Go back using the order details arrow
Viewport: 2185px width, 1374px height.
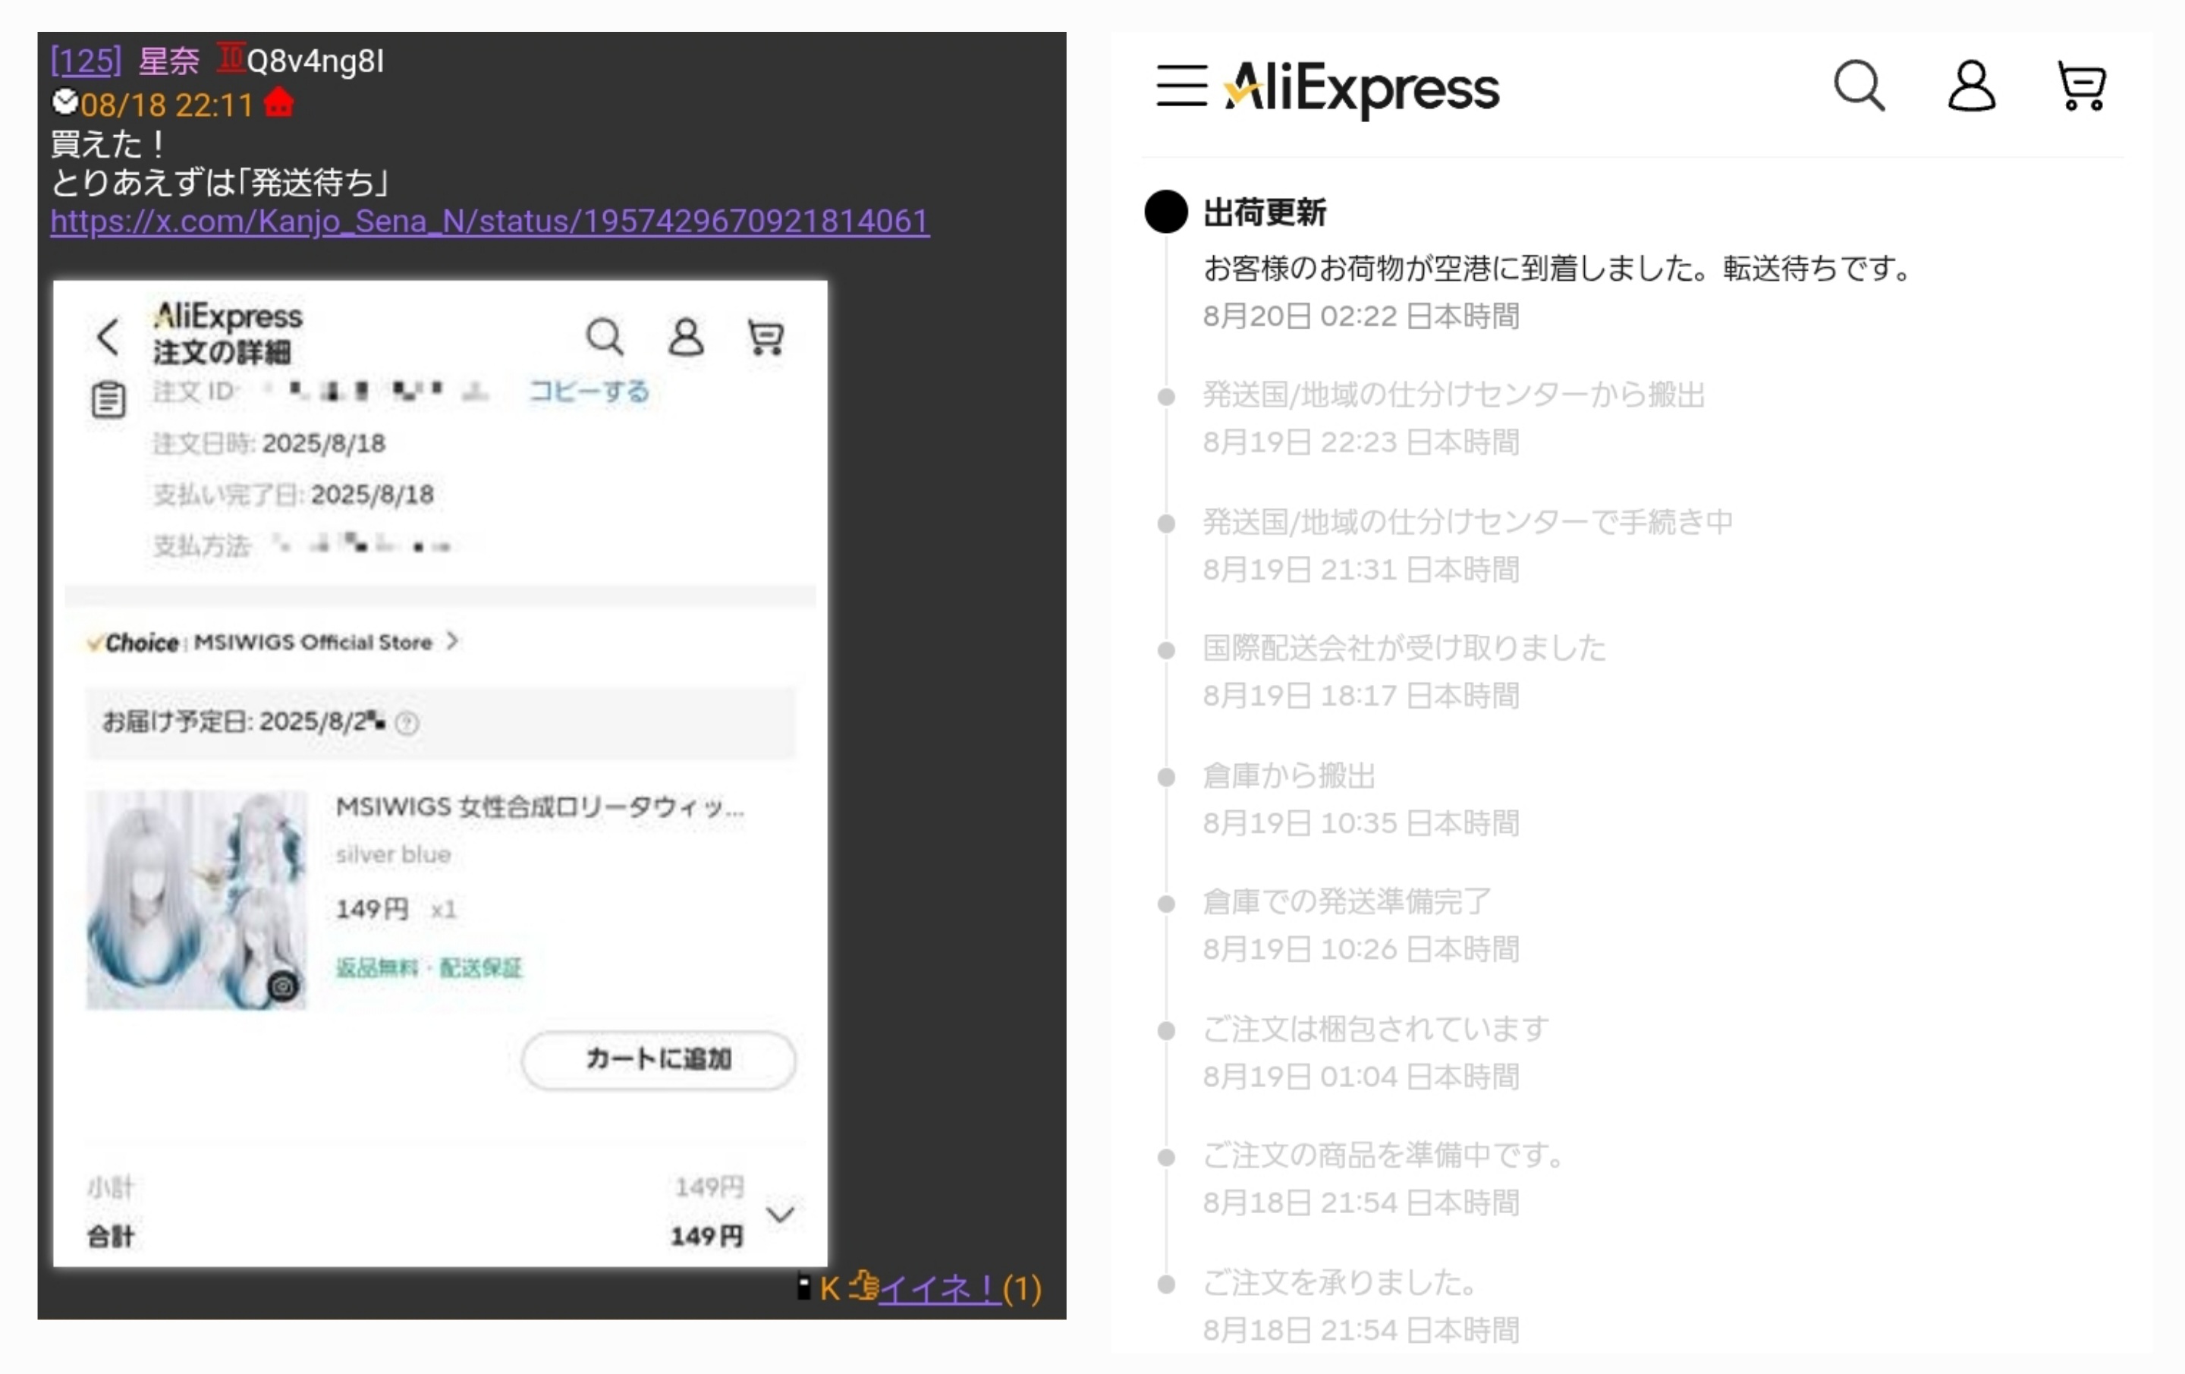108,337
